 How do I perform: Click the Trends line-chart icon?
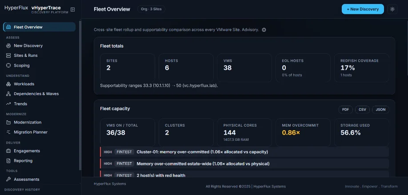coord(8,104)
